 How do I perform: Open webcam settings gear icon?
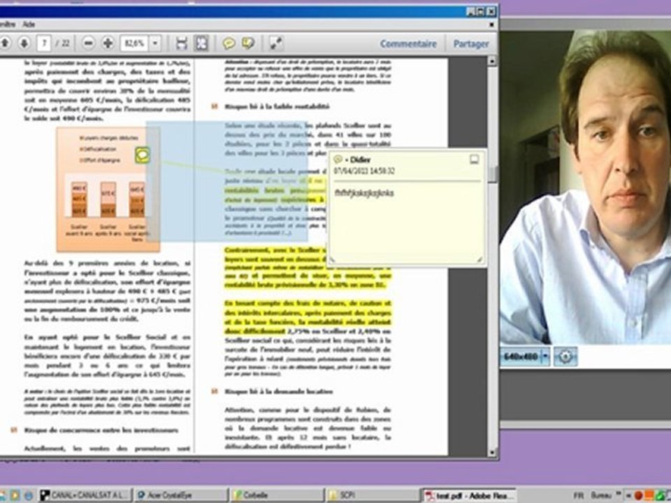(565, 356)
